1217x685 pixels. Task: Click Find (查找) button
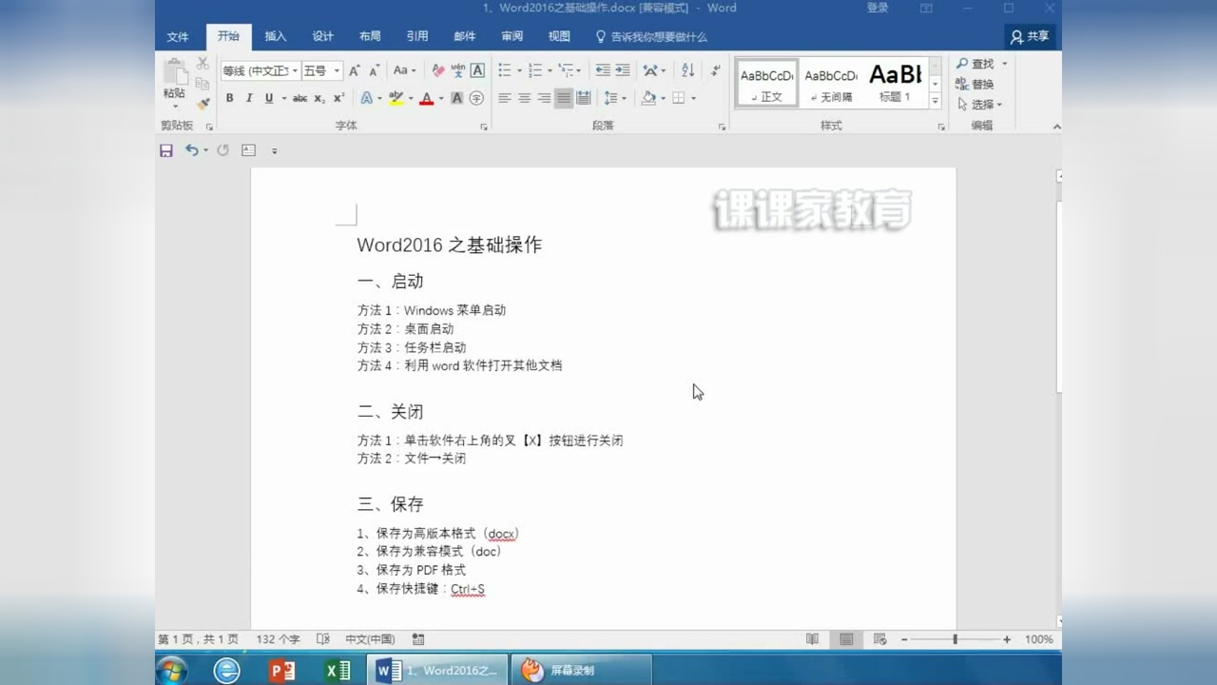click(976, 64)
